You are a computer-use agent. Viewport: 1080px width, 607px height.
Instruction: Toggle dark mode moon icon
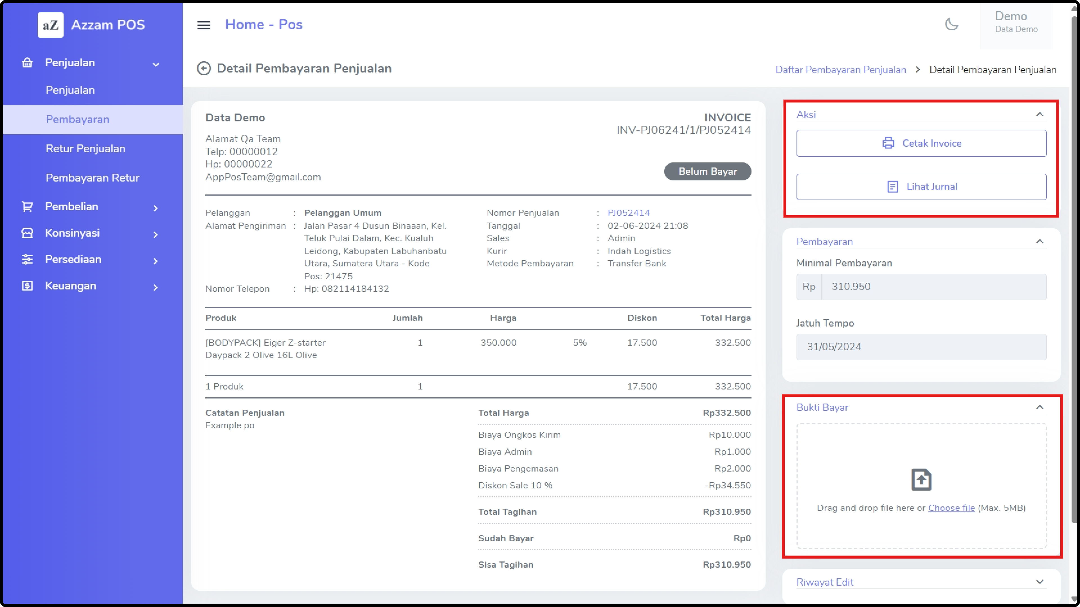tap(951, 24)
